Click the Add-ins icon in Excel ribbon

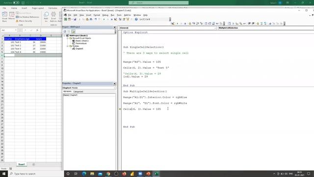(46, 17)
